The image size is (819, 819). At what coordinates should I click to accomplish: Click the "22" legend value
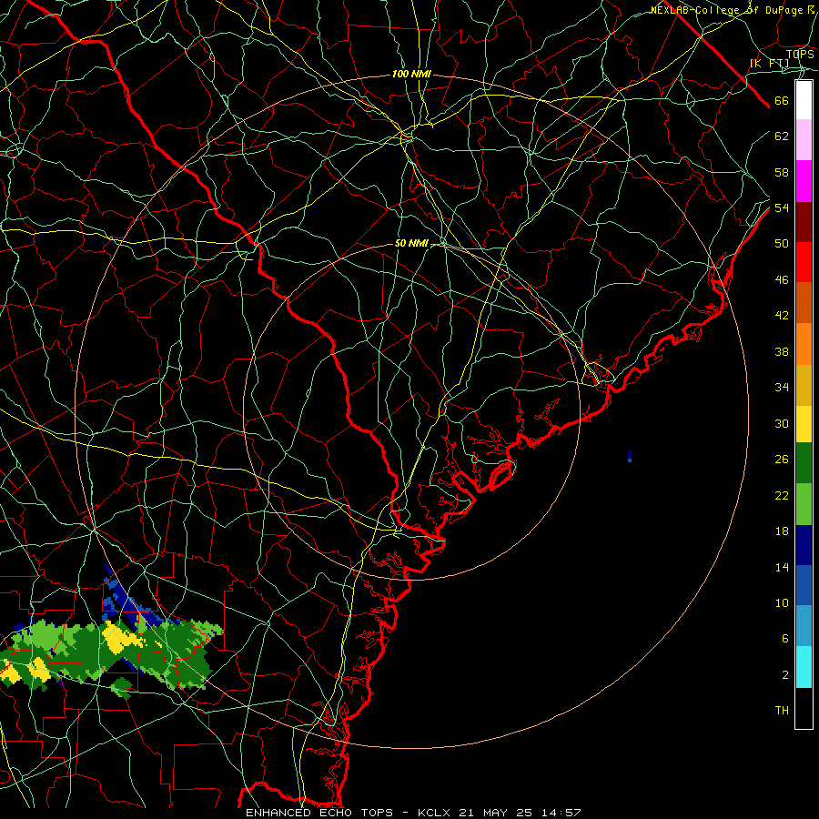point(782,496)
